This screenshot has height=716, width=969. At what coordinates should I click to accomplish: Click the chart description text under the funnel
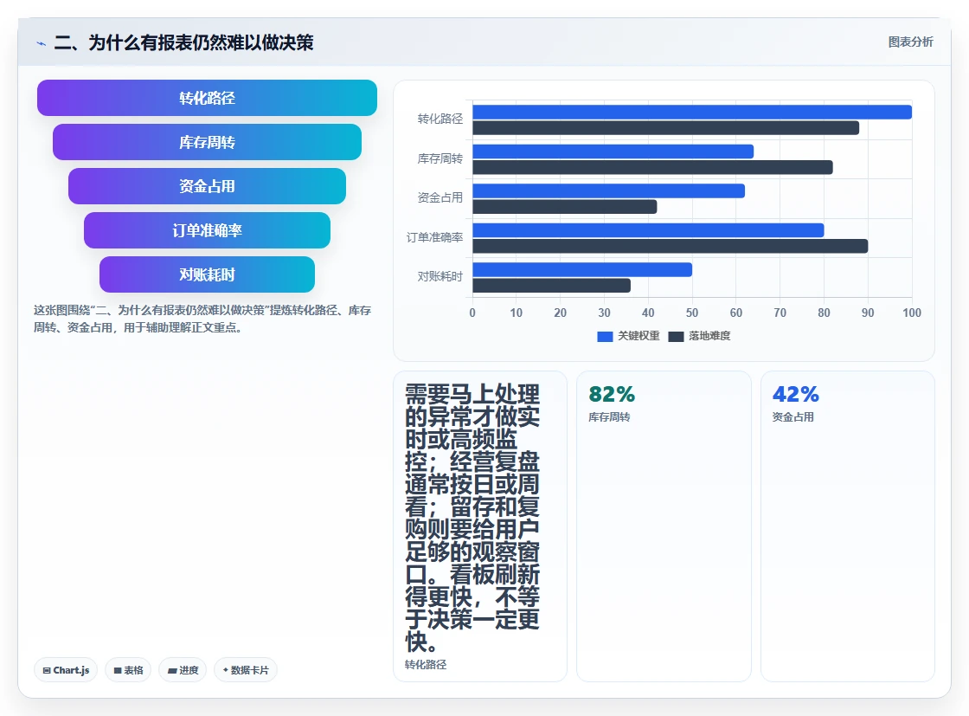coord(202,319)
